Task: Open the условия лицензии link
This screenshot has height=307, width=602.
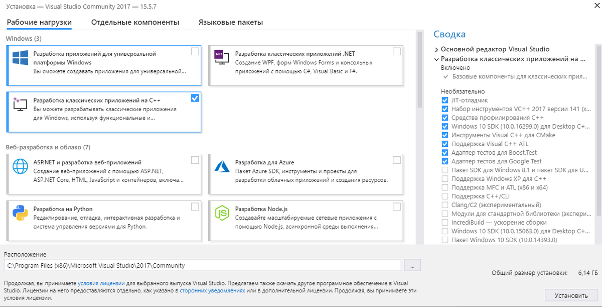Action: [x=102, y=283]
